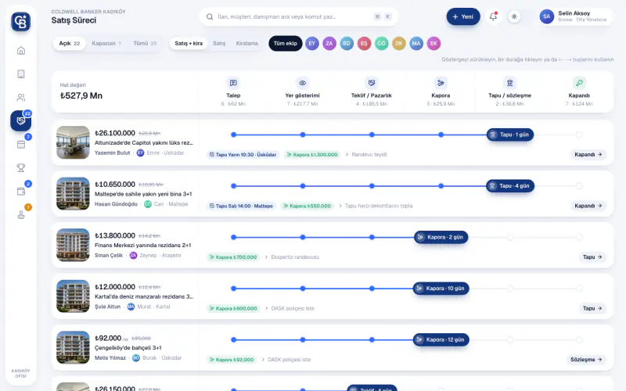
Task: Open Çengelköy listing thumbnail
Action: pos(73,347)
